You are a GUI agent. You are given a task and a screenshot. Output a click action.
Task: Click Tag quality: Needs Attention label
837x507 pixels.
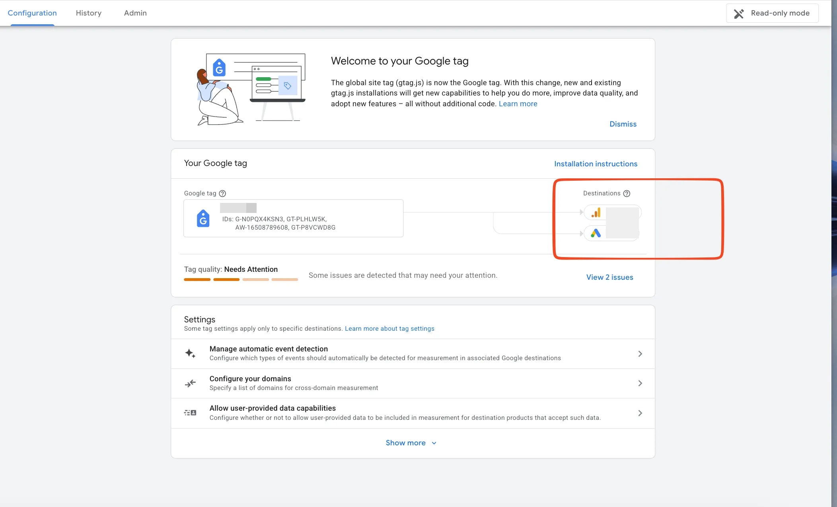pos(231,269)
